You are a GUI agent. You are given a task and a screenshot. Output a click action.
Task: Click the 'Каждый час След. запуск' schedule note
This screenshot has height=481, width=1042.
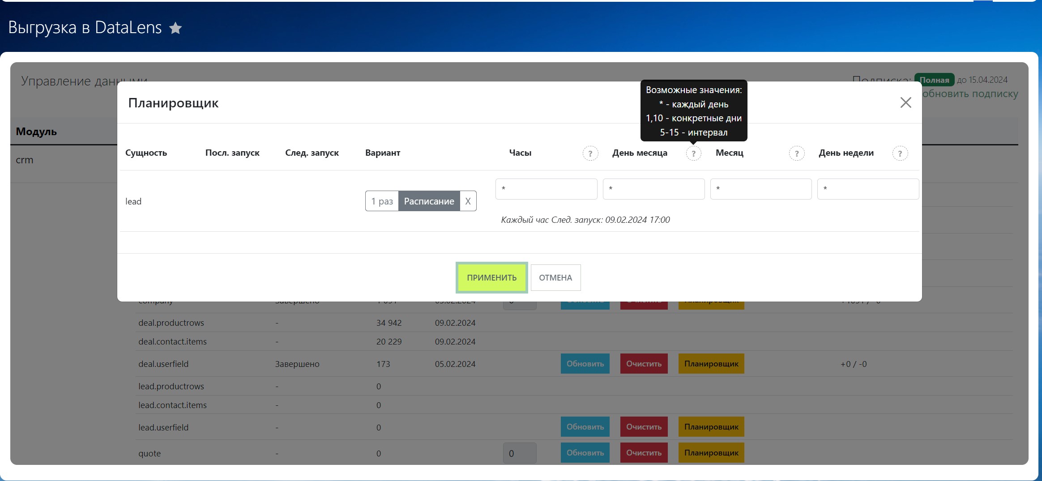[585, 220]
